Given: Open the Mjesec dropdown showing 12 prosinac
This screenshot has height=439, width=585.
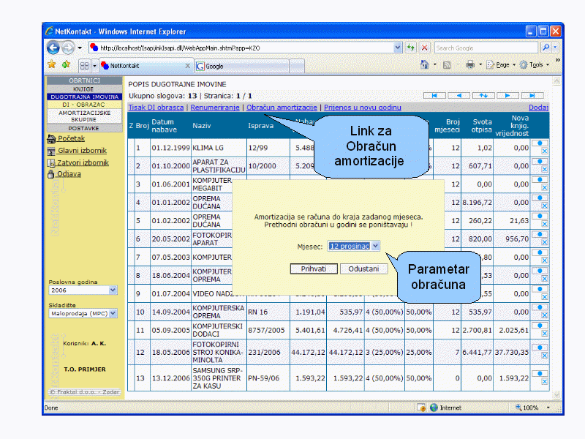Looking at the screenshot, I should click(375, 246).
